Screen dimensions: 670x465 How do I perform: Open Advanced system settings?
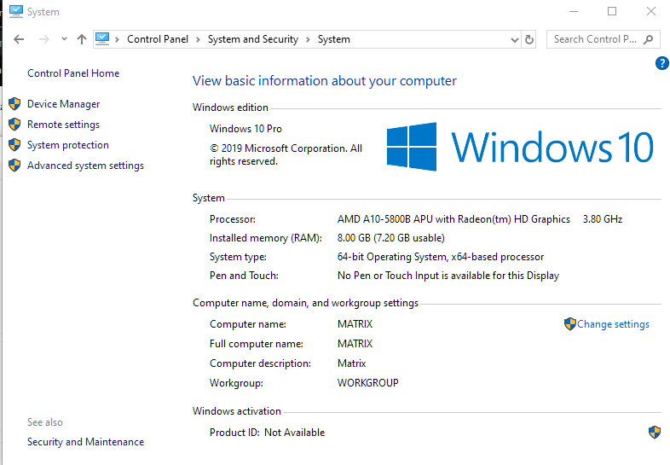pyautogui.click(x=85, y=166)
